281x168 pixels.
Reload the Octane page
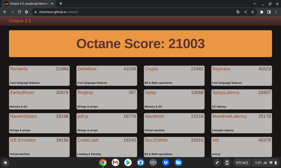[19, 12]
